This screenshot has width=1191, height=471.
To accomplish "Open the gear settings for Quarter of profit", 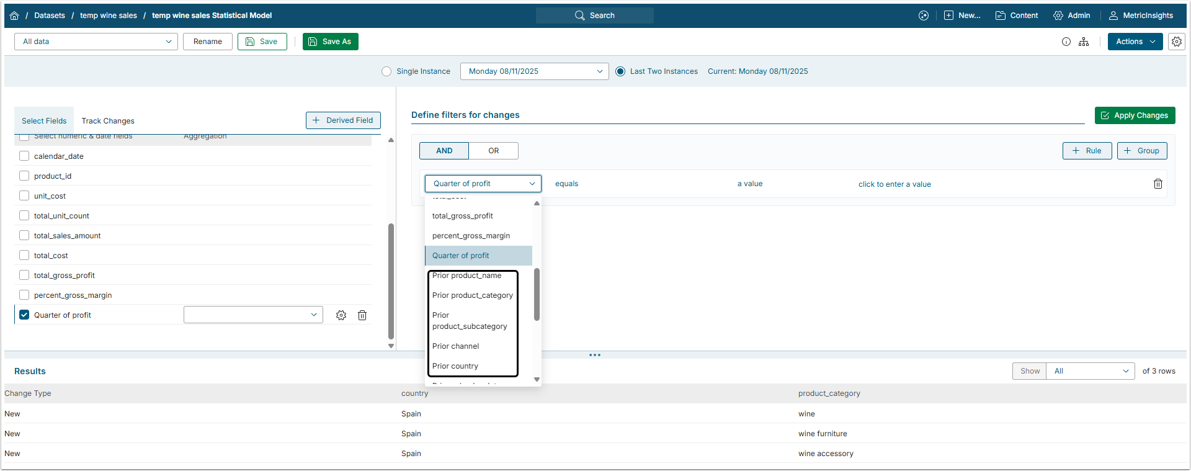I will (x=341, y=315).
